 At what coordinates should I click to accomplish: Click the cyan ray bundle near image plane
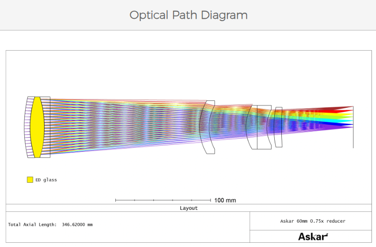click(x=340, y=120)
